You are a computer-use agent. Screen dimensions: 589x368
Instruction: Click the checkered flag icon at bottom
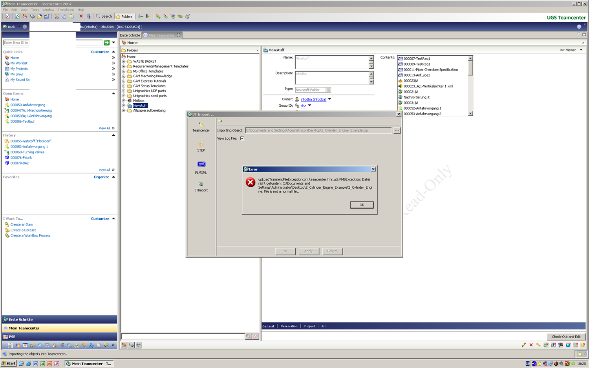tap(561, 345)
